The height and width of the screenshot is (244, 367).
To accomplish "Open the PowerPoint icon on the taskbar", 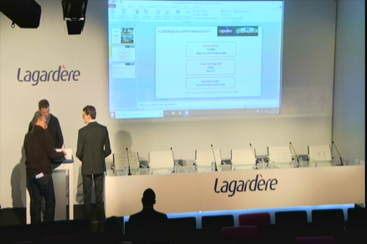I will pos(187,114).
